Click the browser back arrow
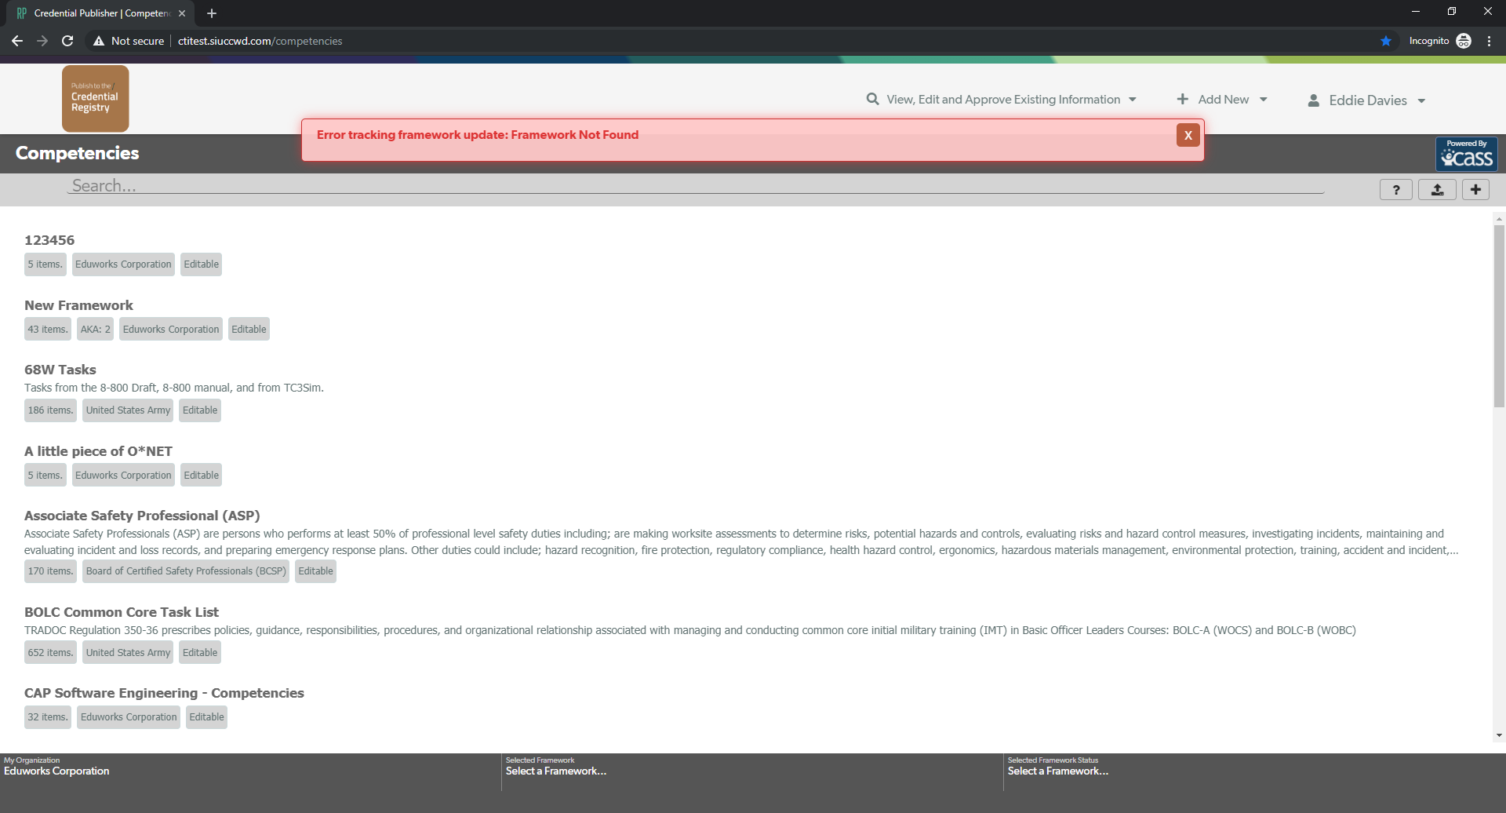This screenshot has height=813, width=1506. (17, 41)
